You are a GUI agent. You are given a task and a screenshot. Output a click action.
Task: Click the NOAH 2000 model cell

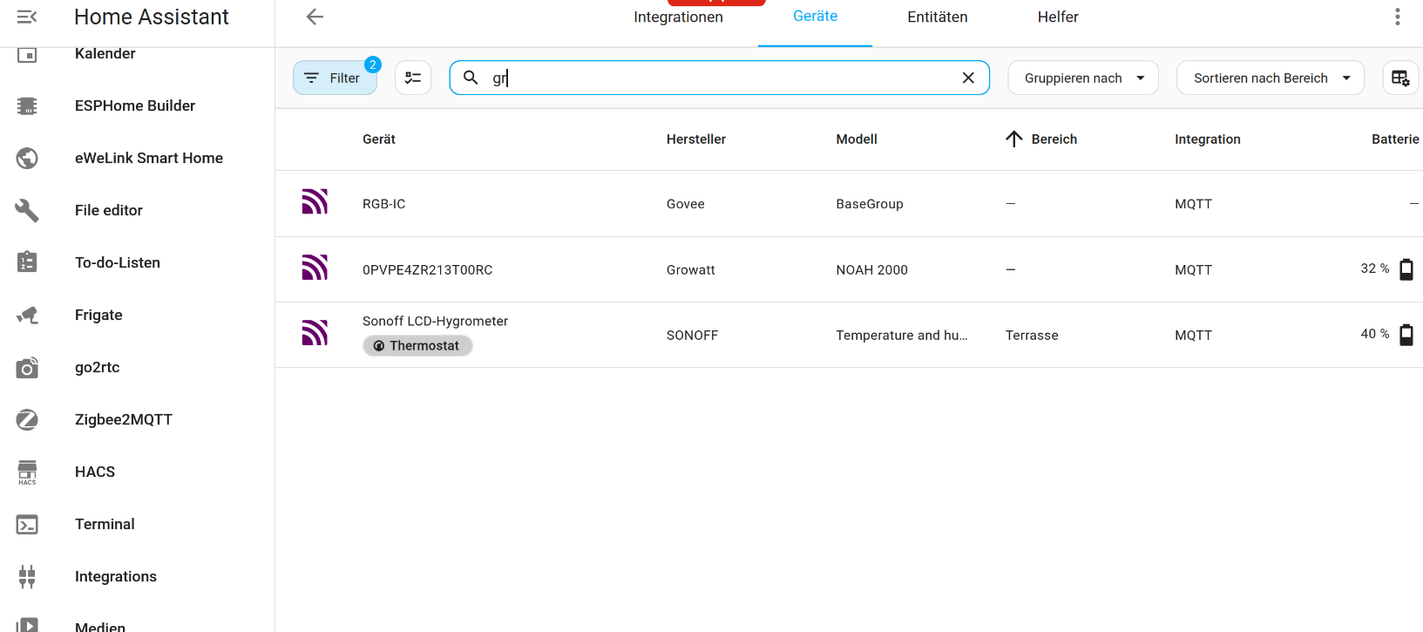coord(872,270)
